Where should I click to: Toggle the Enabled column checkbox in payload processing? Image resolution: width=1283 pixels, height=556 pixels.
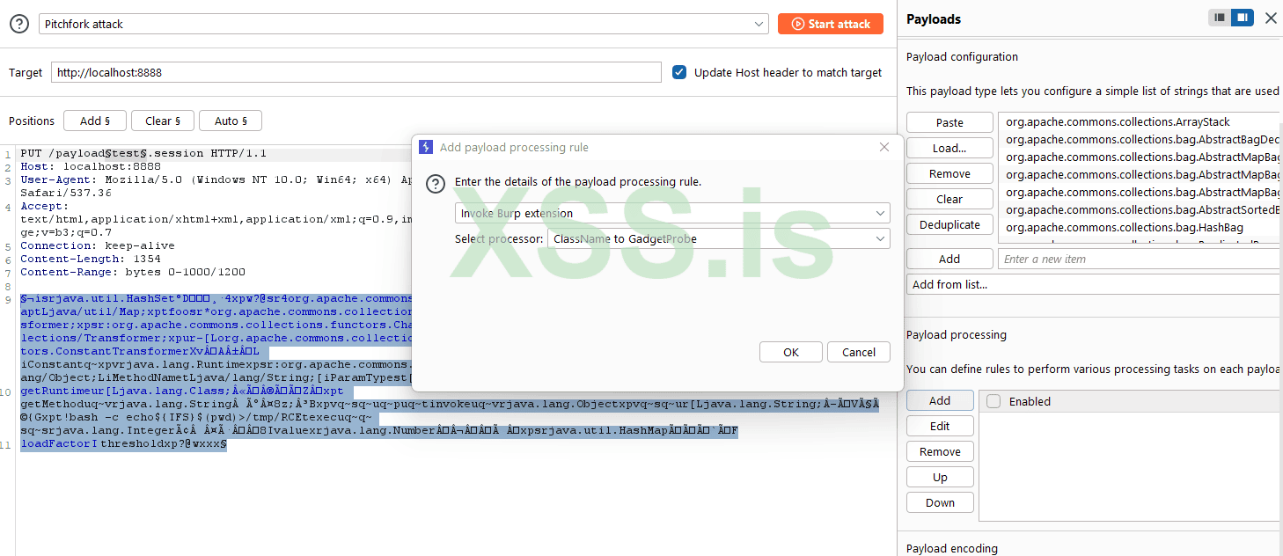coord(993,401)
